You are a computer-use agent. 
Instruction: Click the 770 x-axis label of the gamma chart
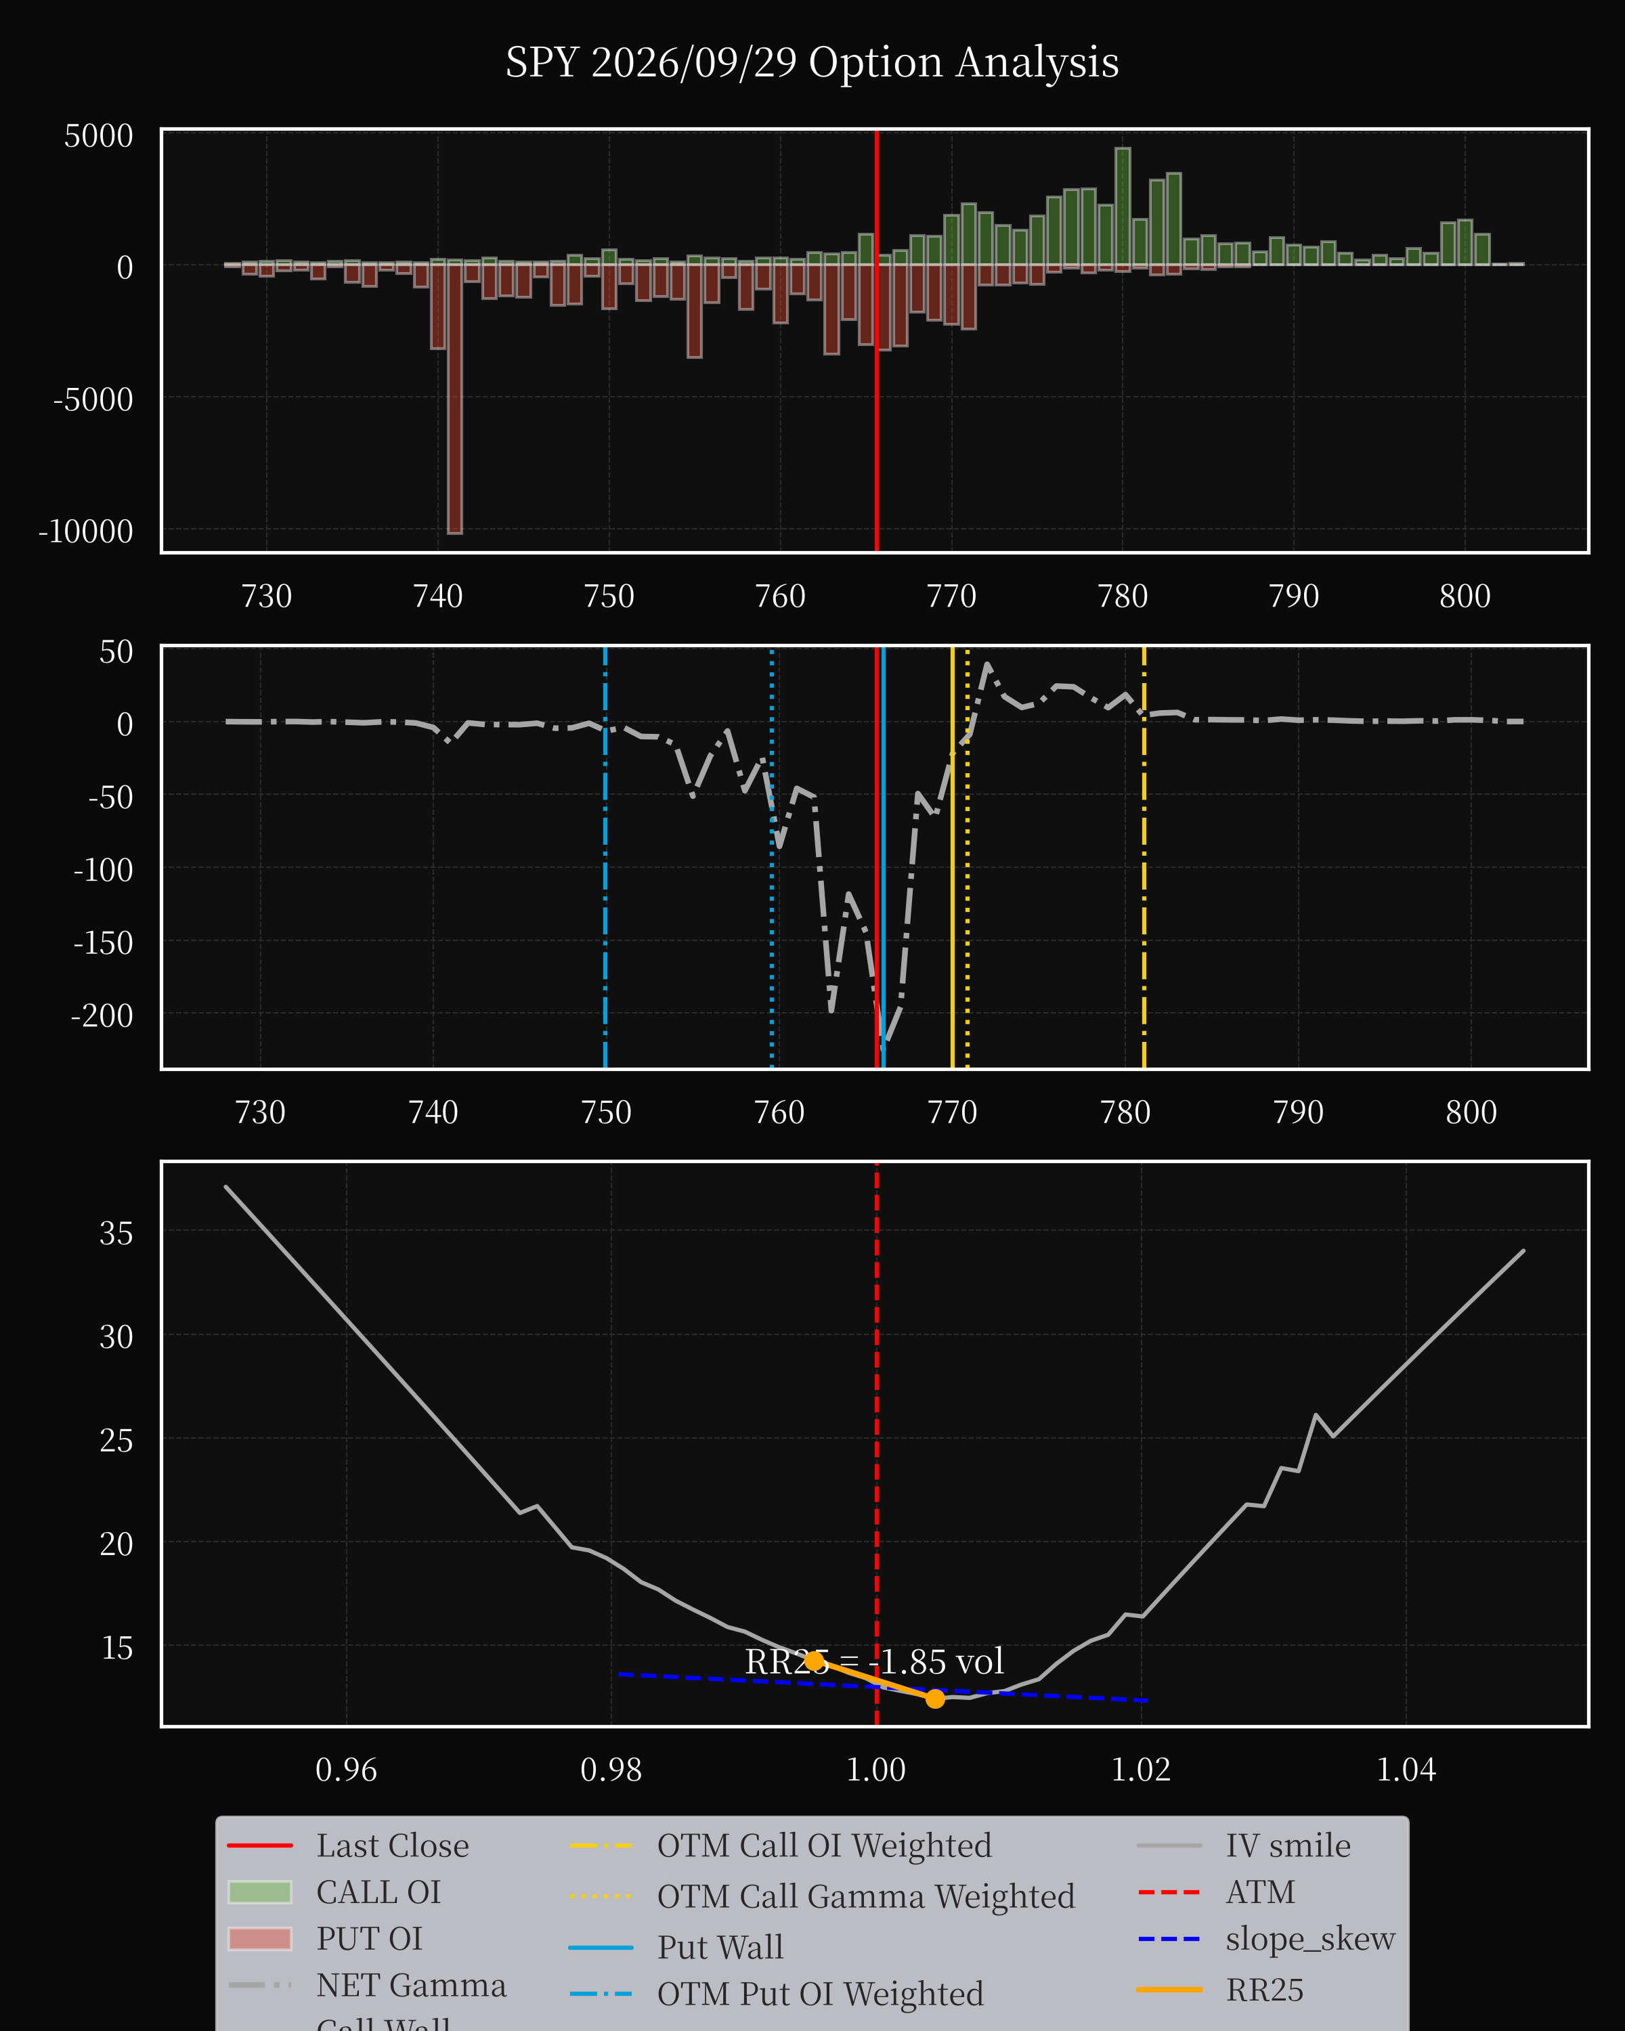click(953, 1112)
